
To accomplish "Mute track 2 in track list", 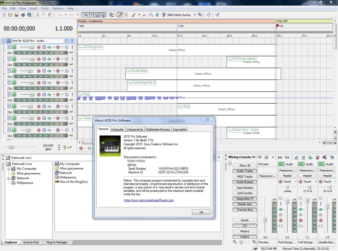I will tap(67, 47).
